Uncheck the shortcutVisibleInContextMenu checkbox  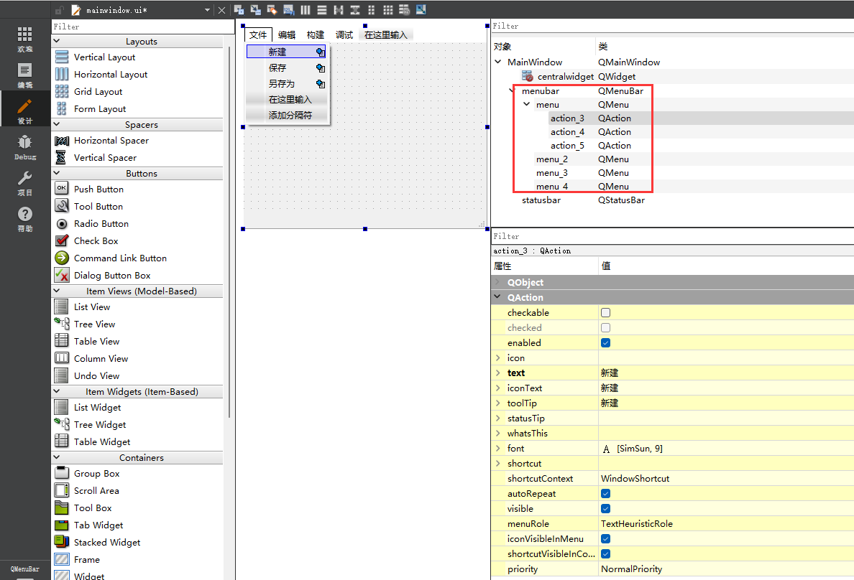pyautogui.click(x=605, y=554)
